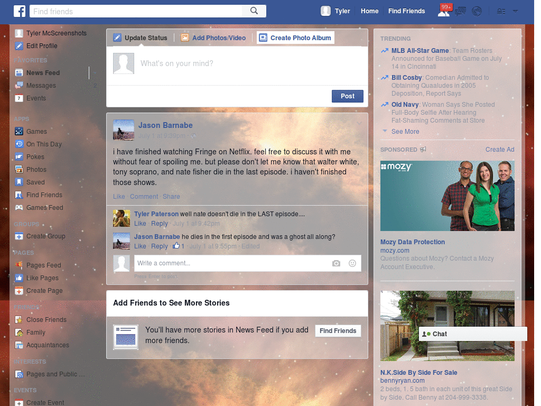Open Tyler profile in top bar
541x406 pixels.
tap(335, 11)
